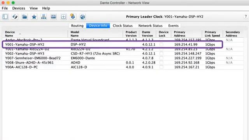Open the Load Preset folder icon

click(x=25, y=17)
